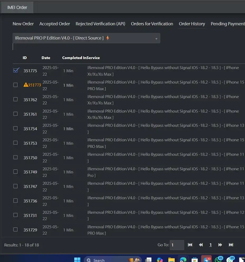
Task: Select the checkbox for order 351750
Action: (x=15, y=157)
